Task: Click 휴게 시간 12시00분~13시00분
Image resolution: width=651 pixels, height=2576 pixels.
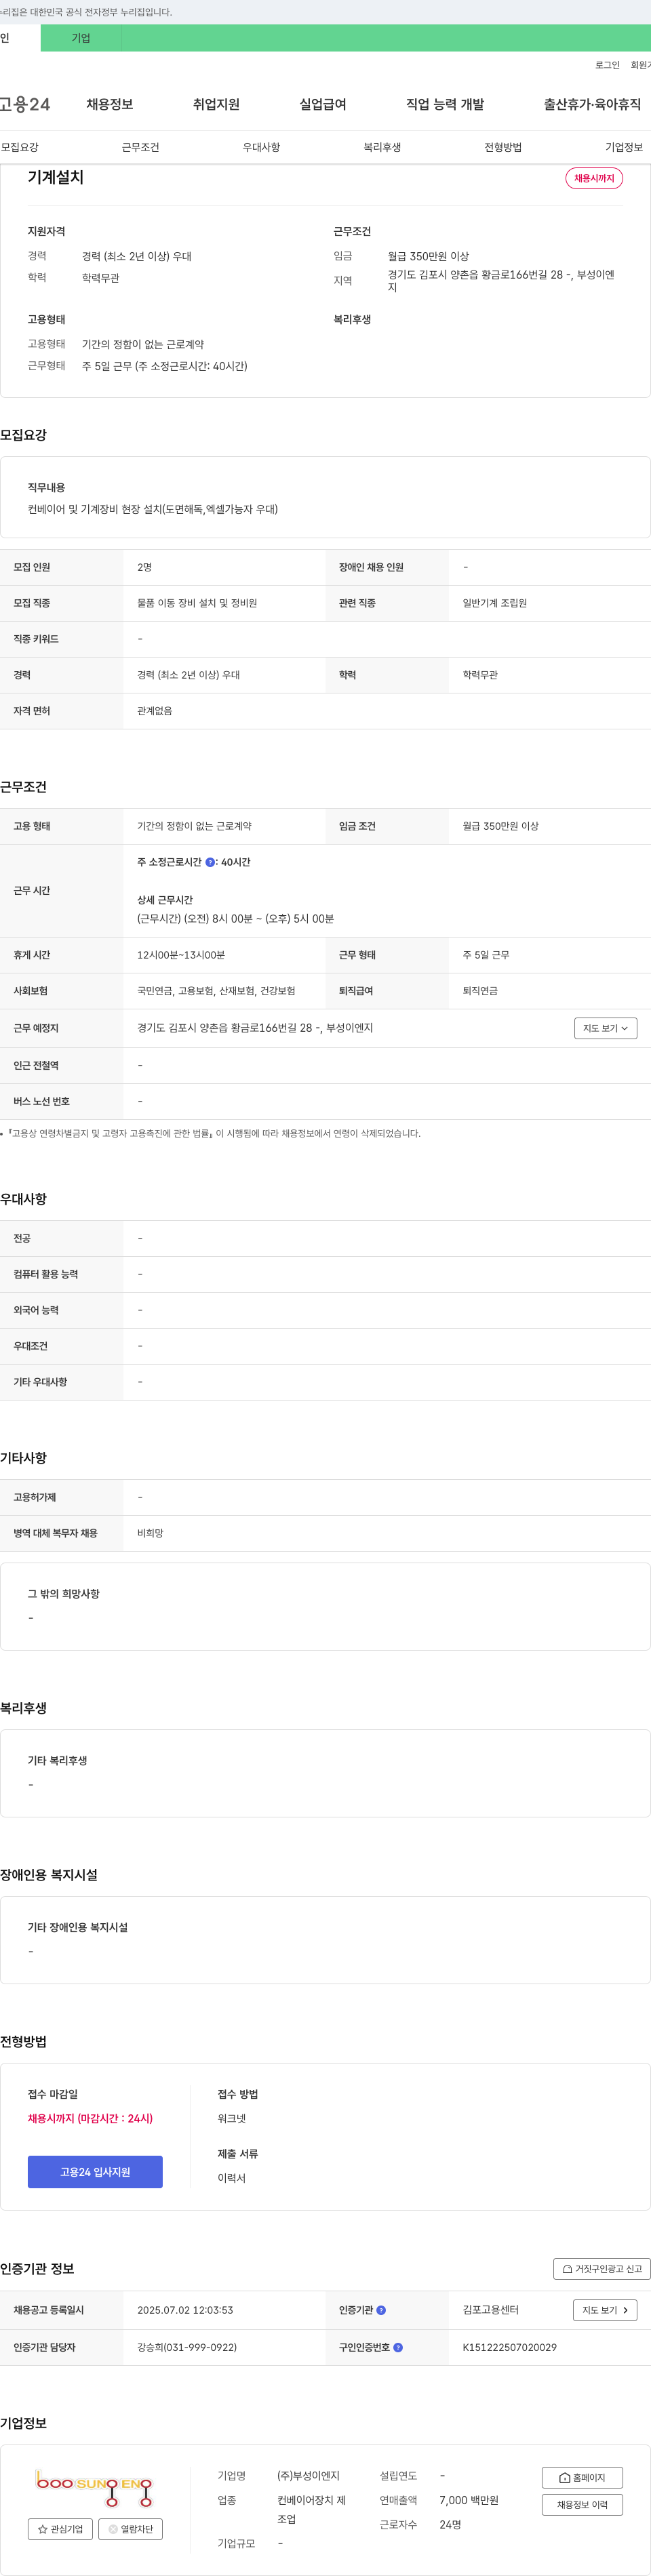Action: [181, 955]
